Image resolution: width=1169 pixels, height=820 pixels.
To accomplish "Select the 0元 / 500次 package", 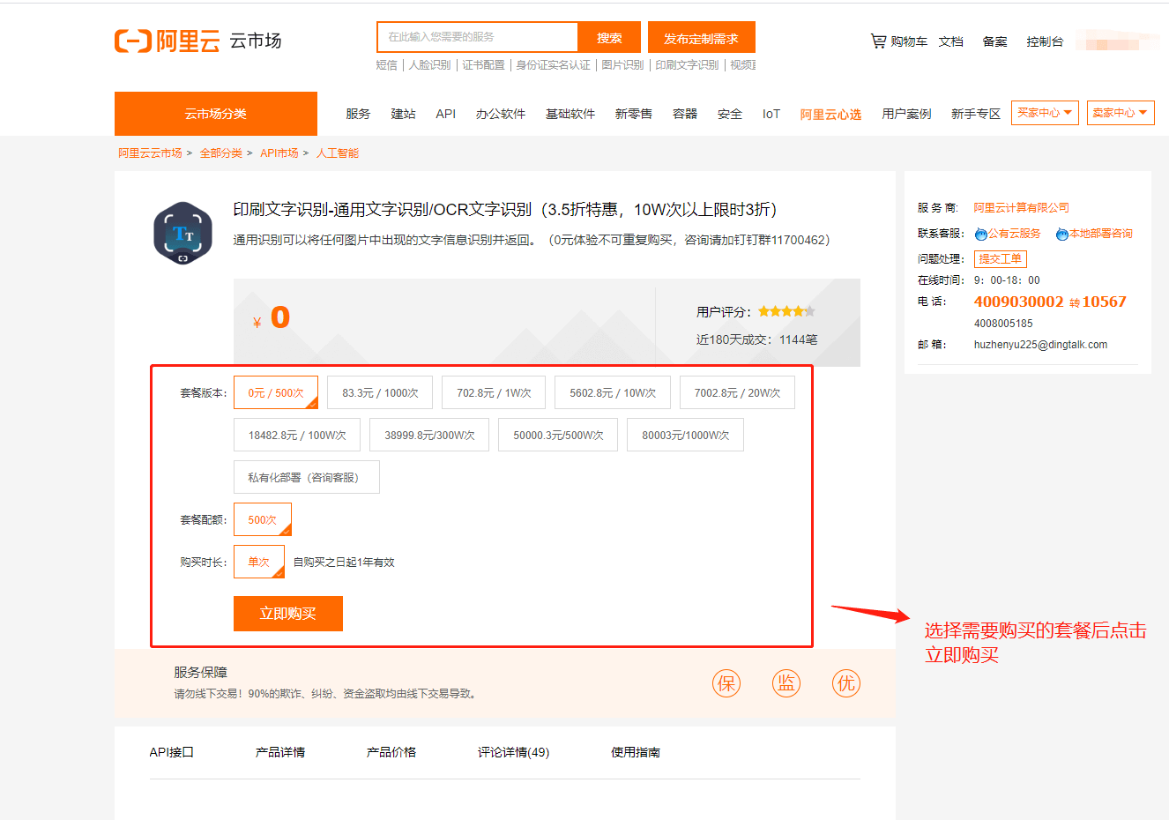I will coord(276,392).
